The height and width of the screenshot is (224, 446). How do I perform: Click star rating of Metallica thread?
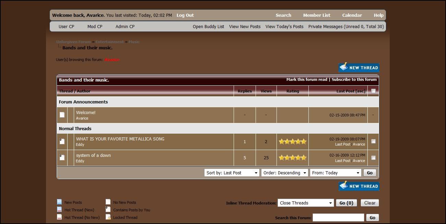pos(292,141)
